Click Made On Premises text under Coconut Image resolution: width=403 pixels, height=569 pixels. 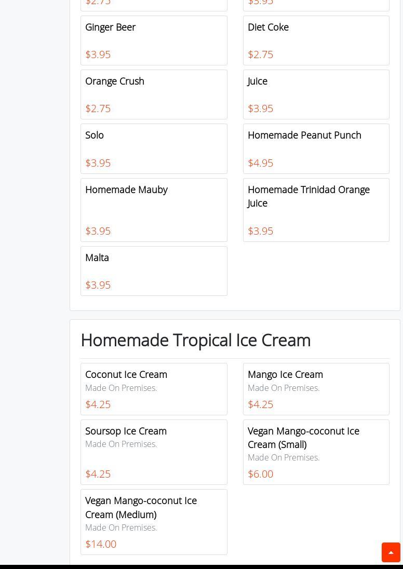121,388
